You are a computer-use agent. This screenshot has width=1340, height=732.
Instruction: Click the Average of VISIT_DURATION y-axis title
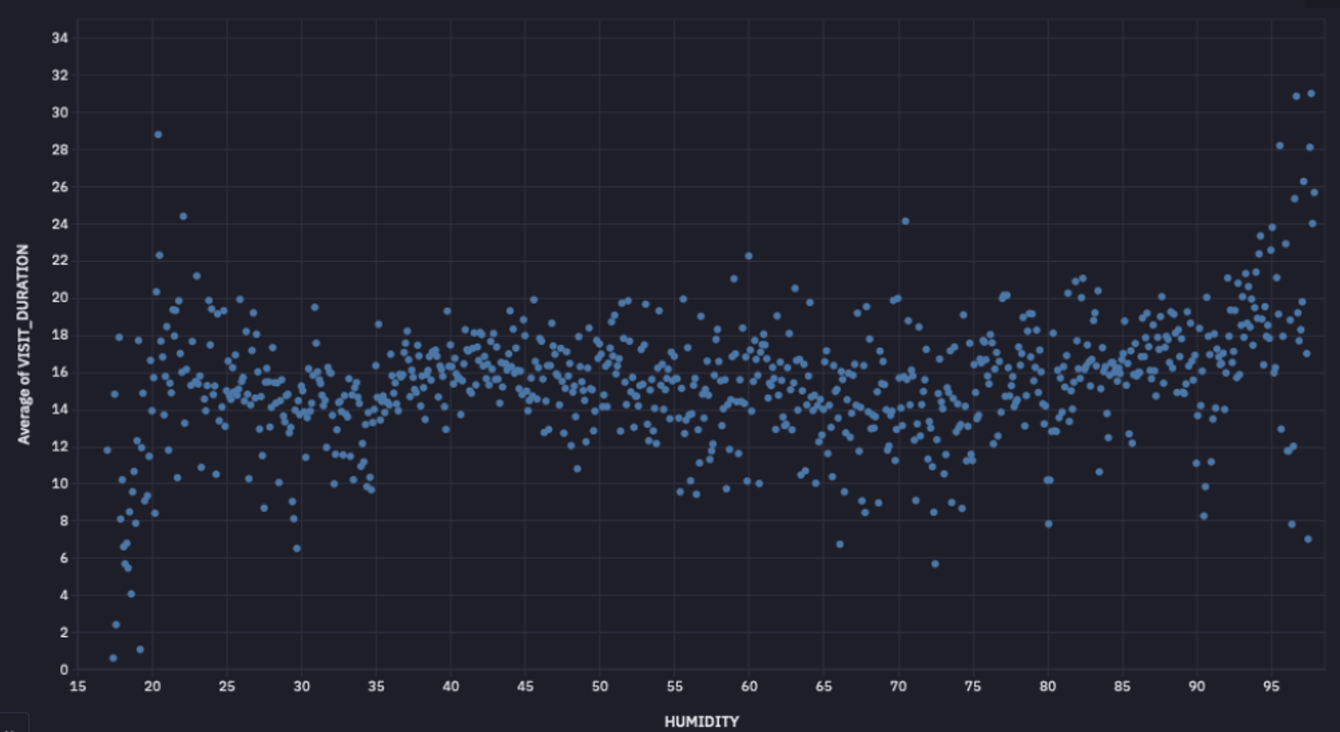point(23,344)
